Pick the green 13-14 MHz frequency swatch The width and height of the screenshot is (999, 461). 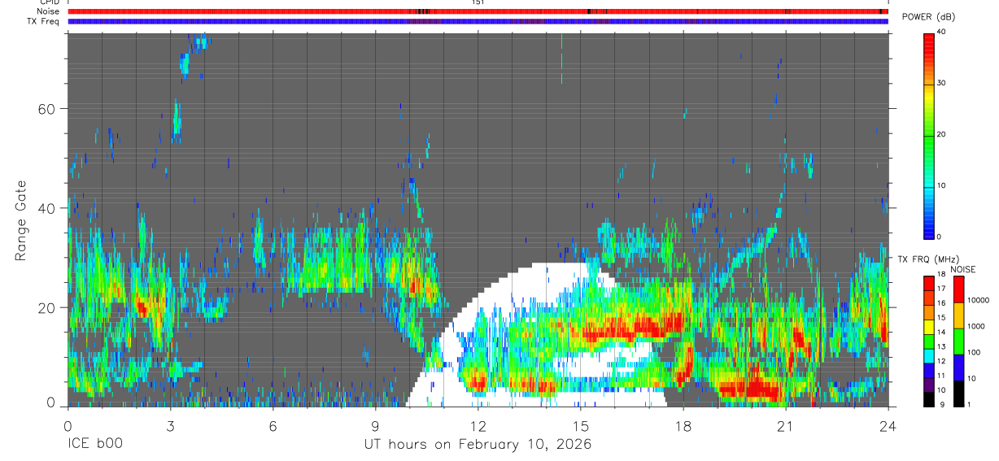tap(928, 341)
